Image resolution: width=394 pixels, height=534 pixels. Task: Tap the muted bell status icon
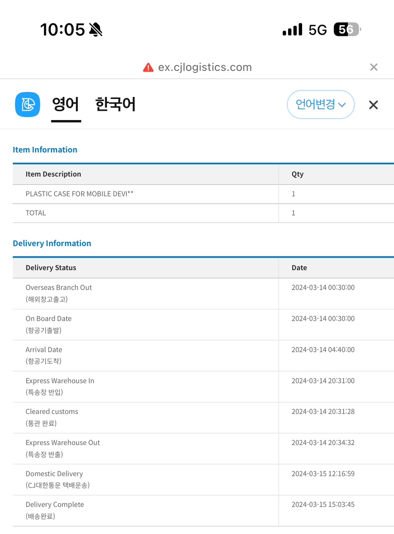[x=95, y=30]
